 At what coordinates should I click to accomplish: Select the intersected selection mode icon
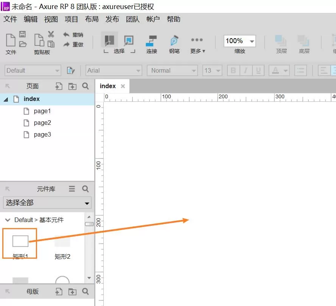click(109, 40)
